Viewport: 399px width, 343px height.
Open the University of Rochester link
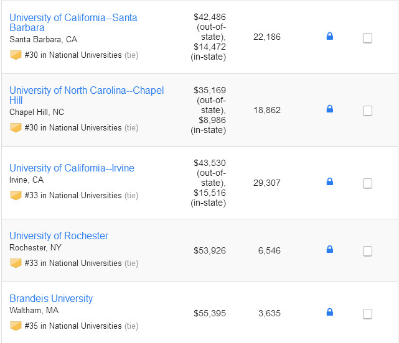pos(59,236)
